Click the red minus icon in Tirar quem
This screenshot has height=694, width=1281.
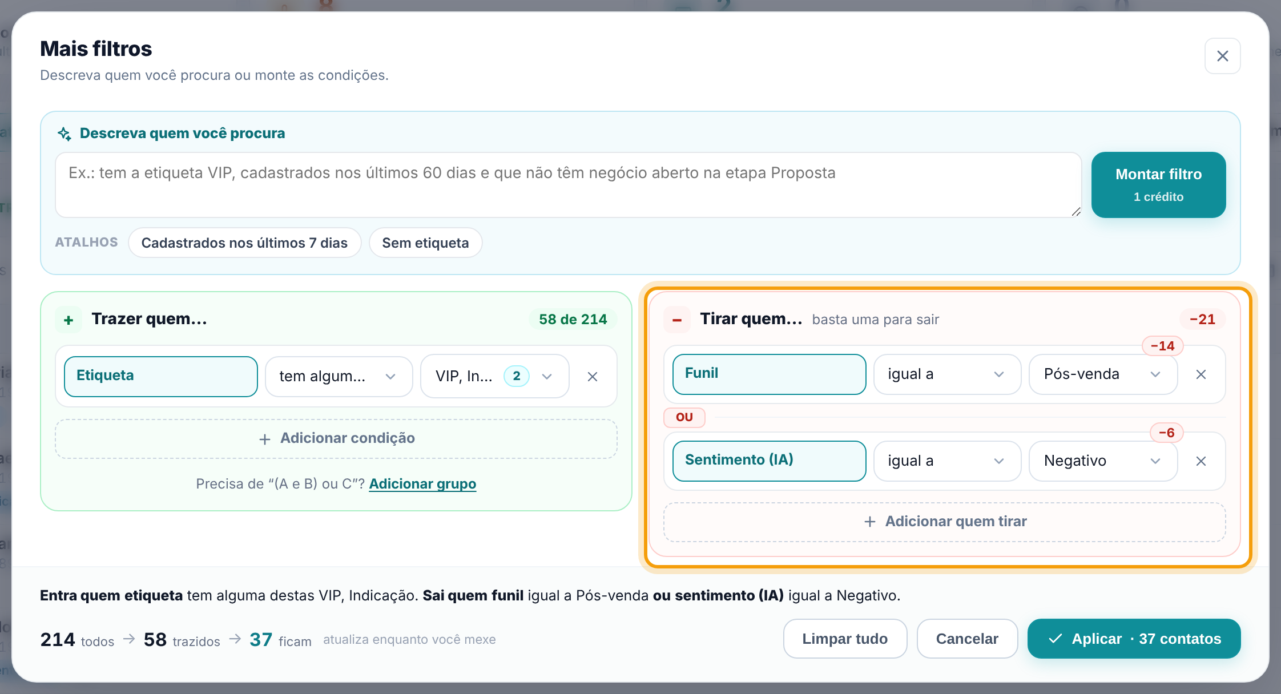pos(677,320)
